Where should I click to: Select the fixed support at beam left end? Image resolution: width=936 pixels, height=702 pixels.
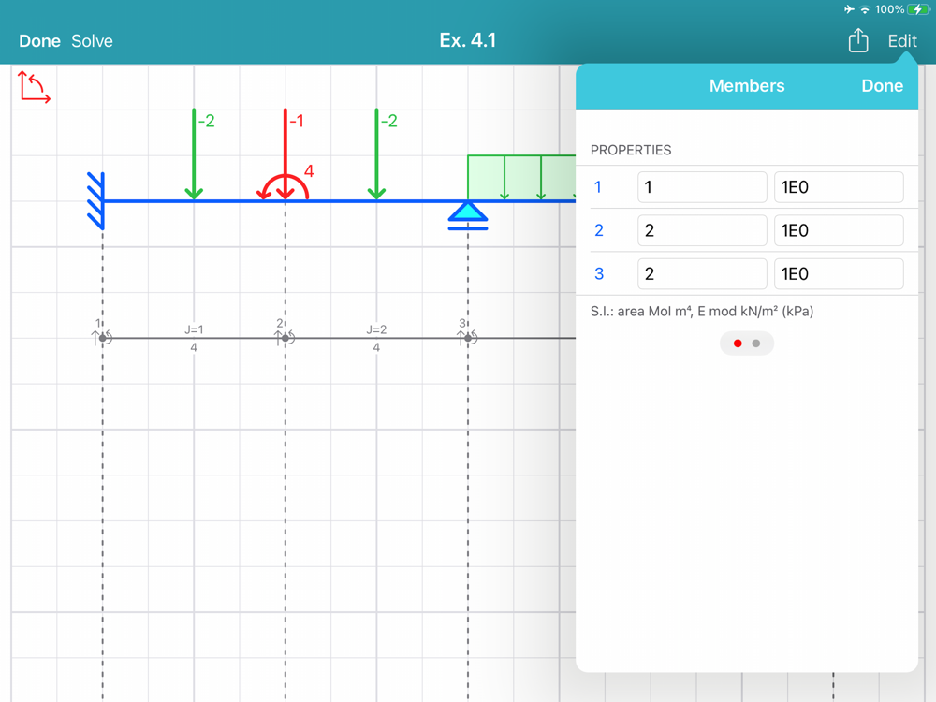pyautogui.click(x=96, y=201)
